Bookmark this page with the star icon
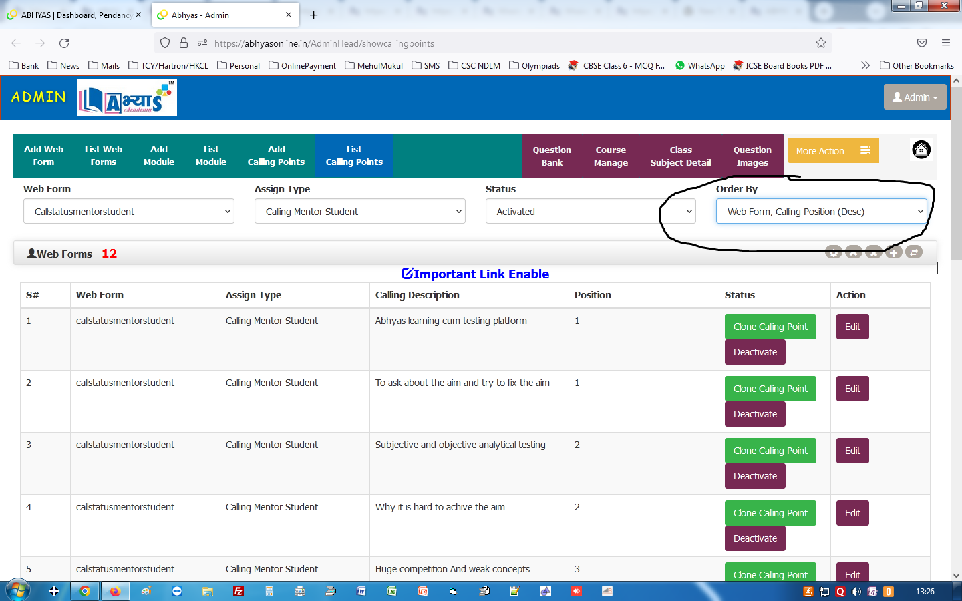Viewport: 962px width, 601px height. tap(820, 43)
